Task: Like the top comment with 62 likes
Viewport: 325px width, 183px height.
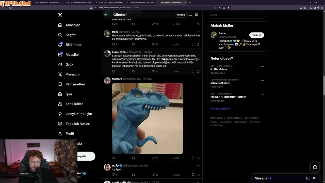Action: [x=155, y=24]
